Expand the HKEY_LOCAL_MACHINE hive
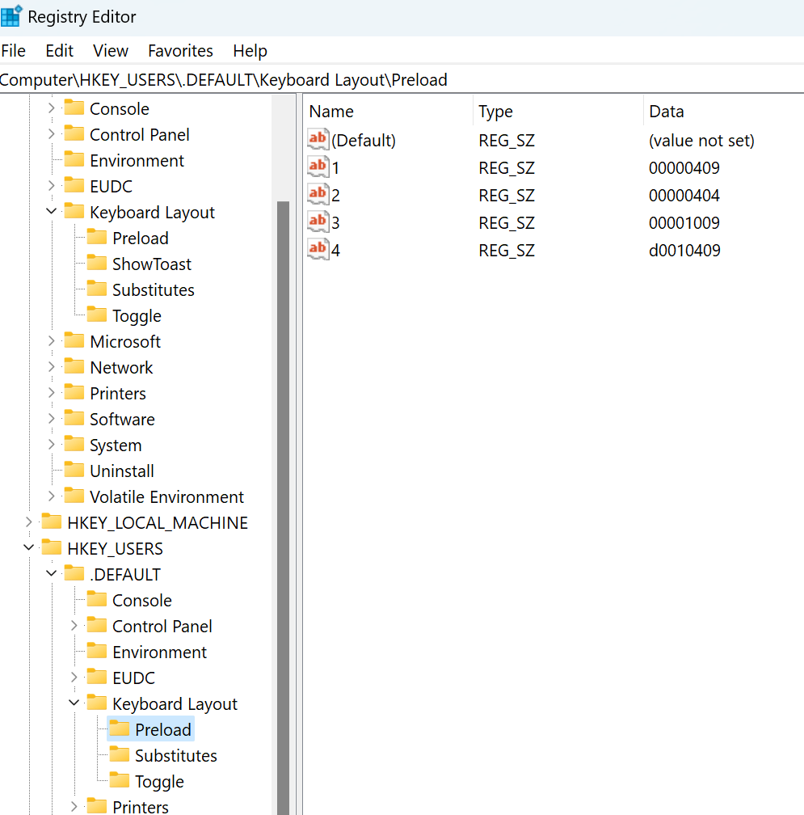The image size is (804, 815). coord(28,522)
